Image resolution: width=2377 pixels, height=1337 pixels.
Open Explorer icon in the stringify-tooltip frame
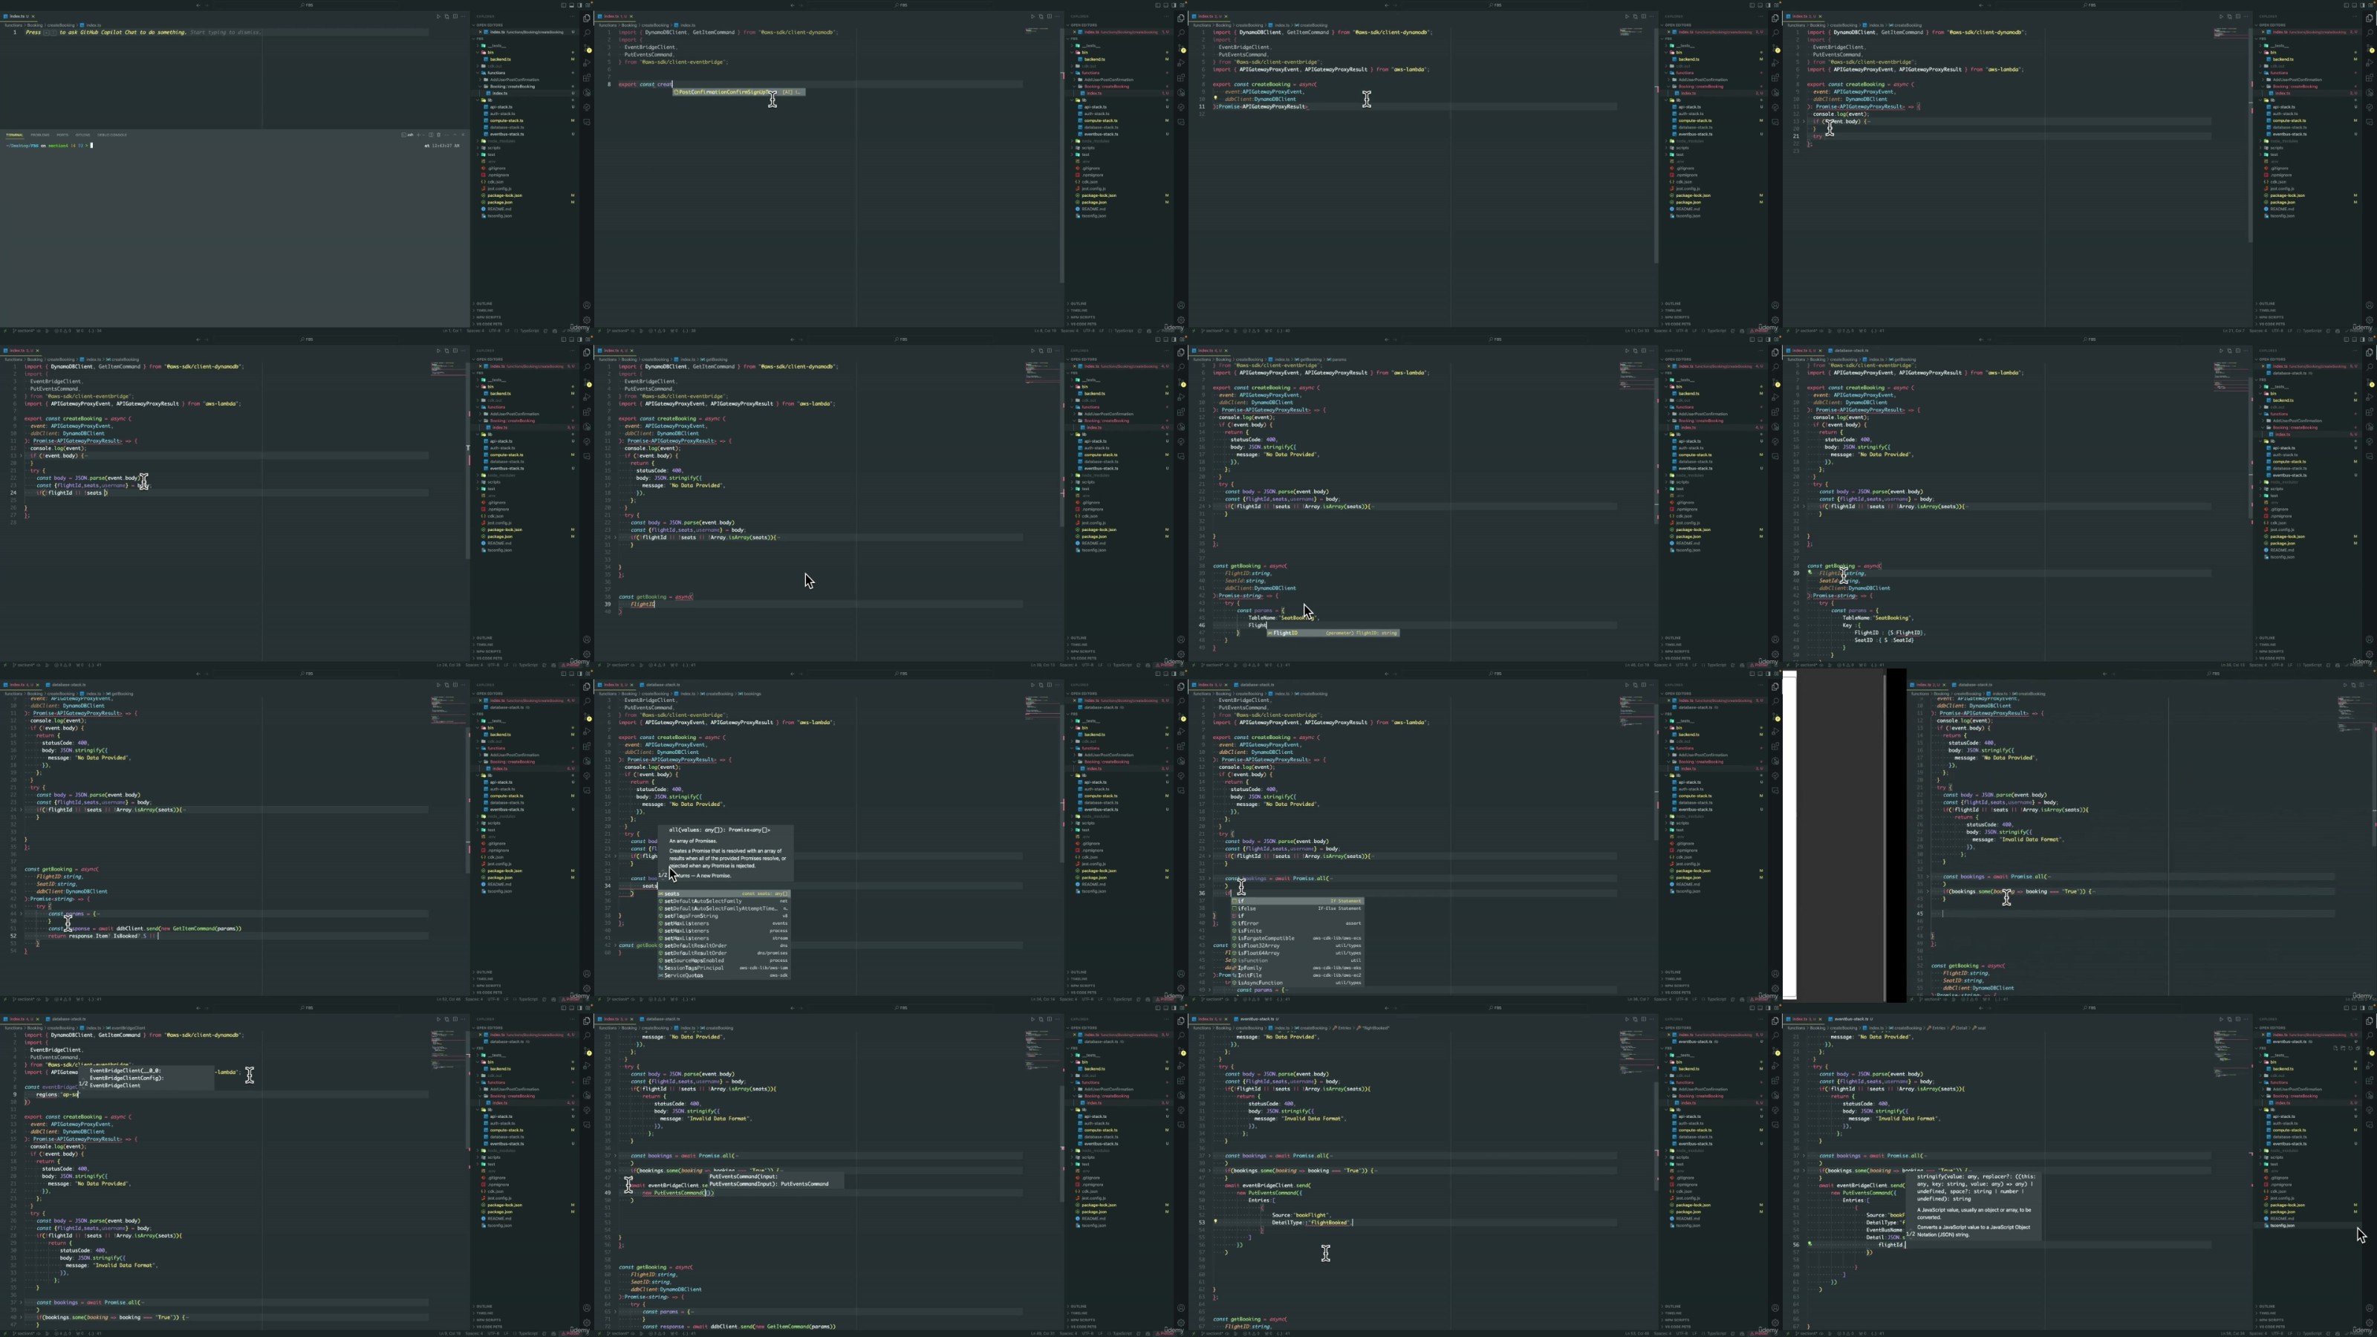coord(2370,1021)
